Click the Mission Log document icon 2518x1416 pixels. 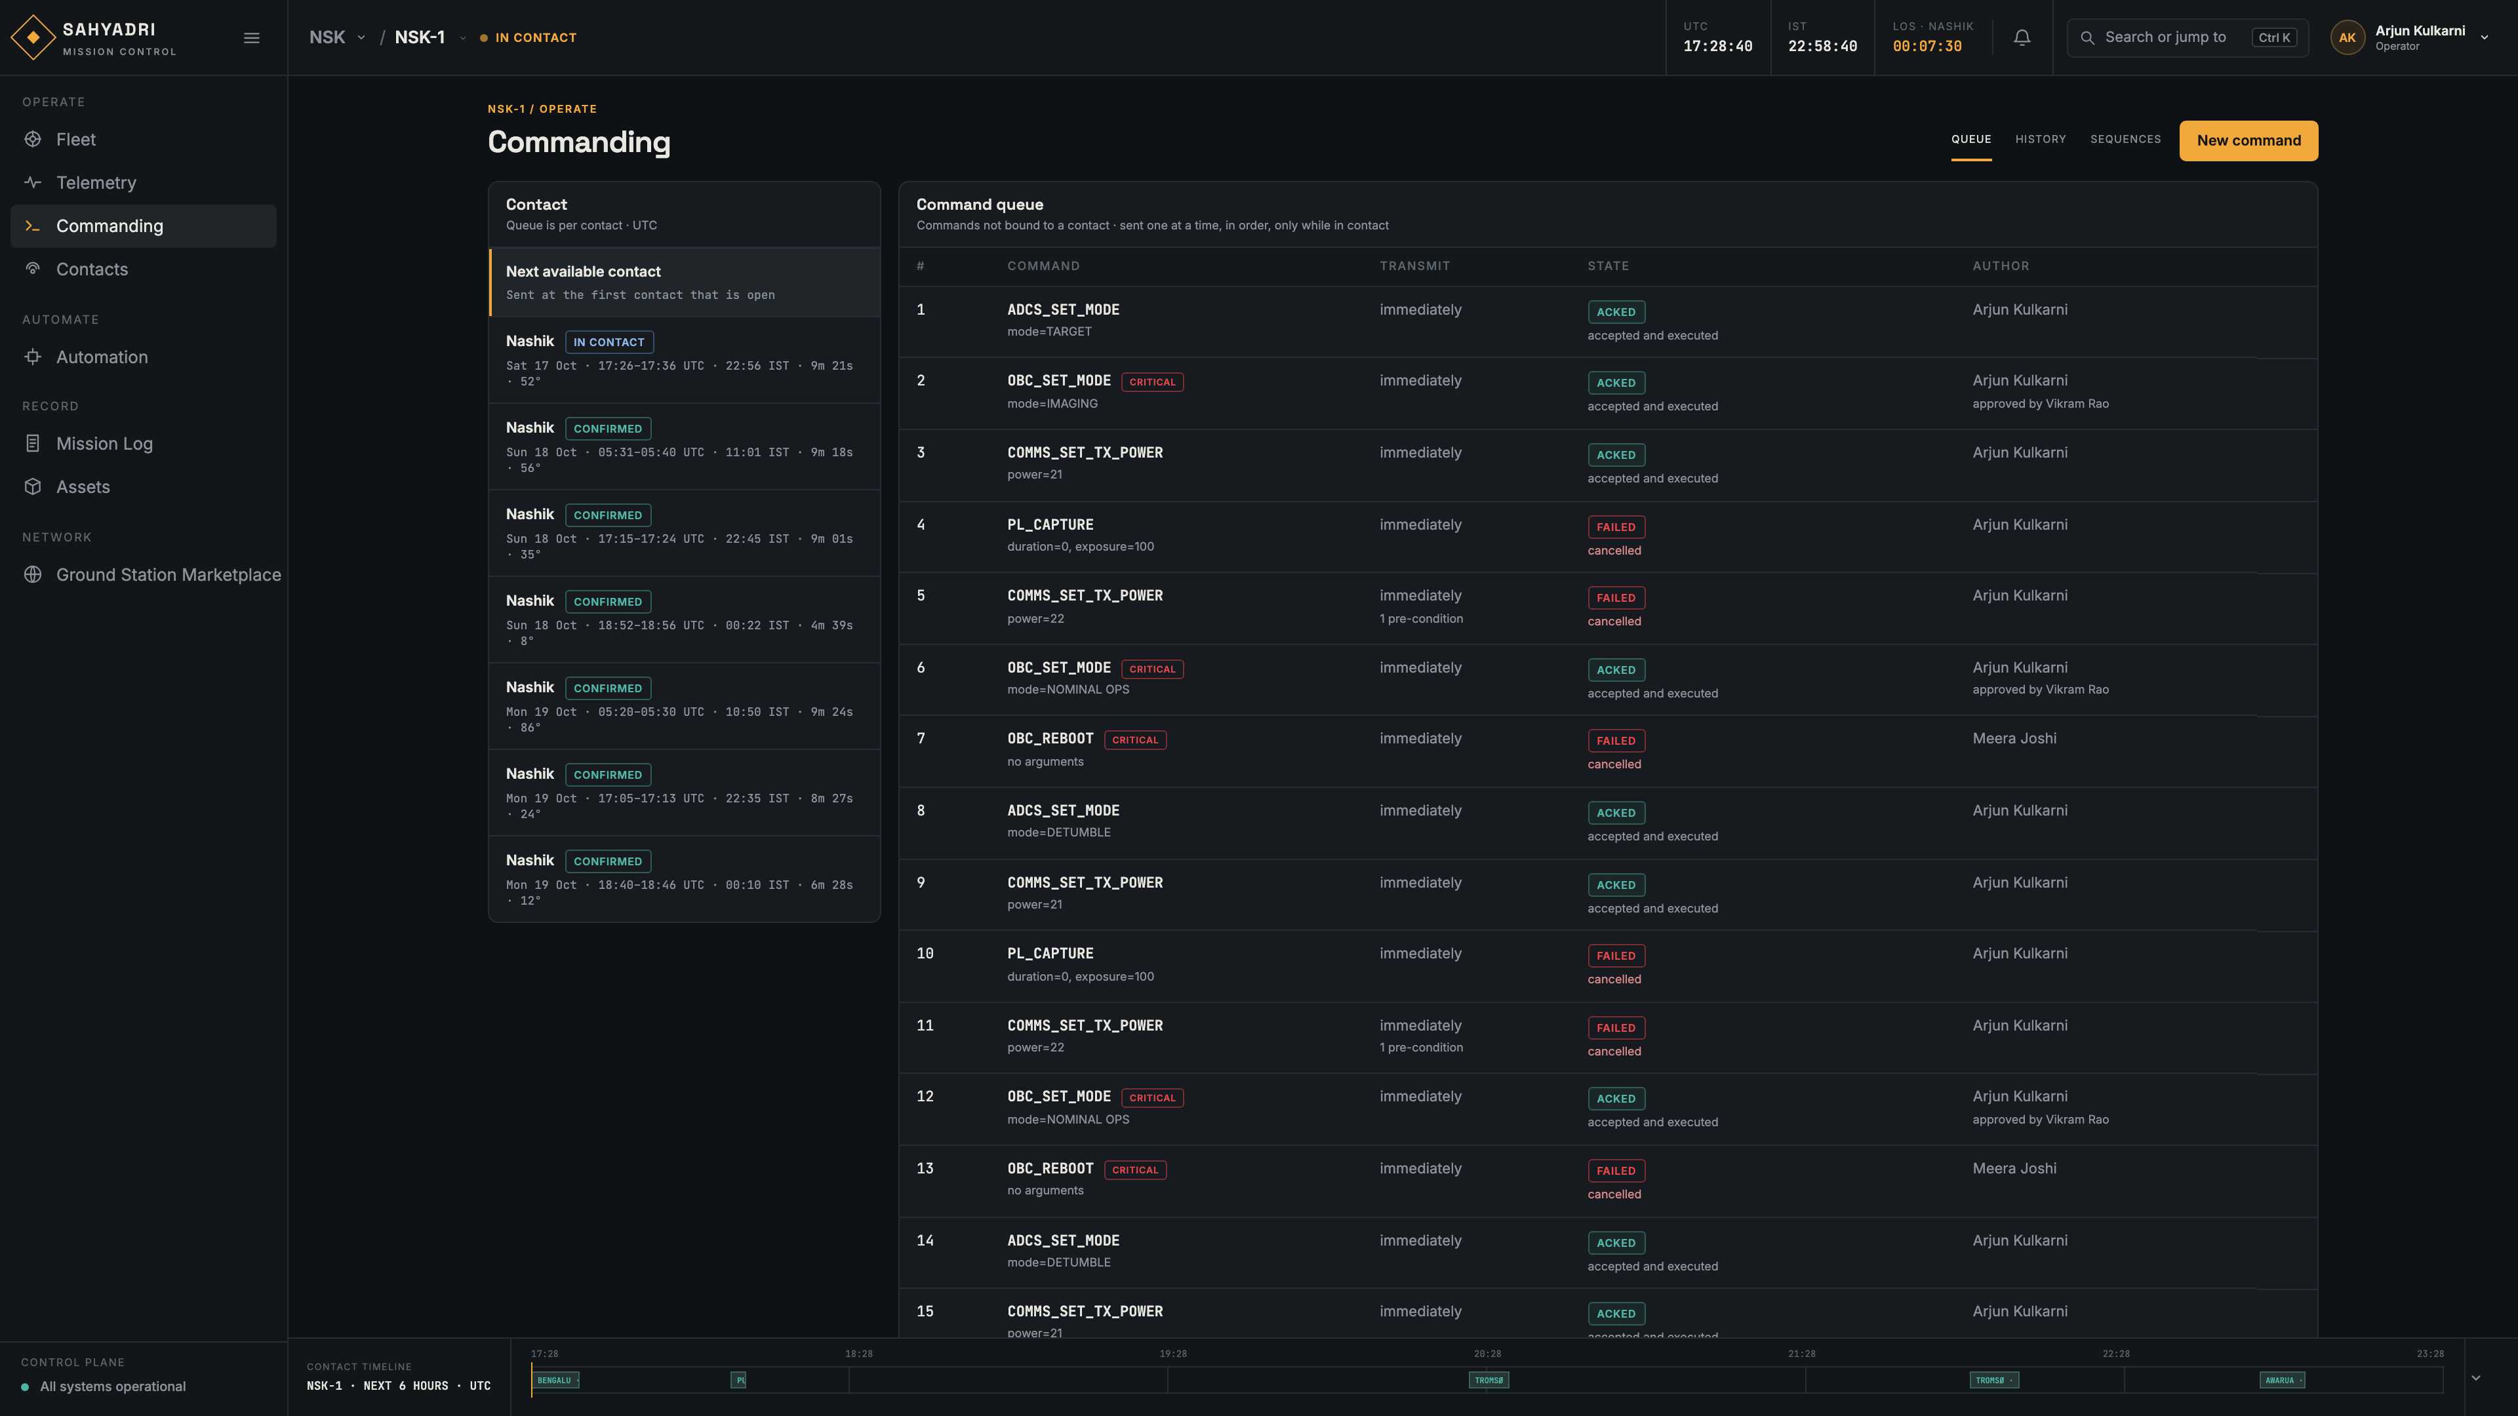tap(33, 444)
